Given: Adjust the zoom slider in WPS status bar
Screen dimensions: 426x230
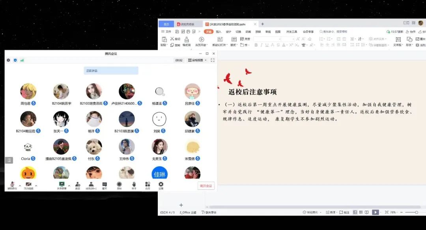Looking at the screenshot, I should [x=416, y=212].
